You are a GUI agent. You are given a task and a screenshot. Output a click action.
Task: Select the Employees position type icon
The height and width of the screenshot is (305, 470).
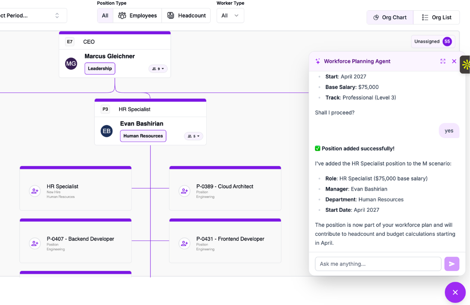point(122,15)
